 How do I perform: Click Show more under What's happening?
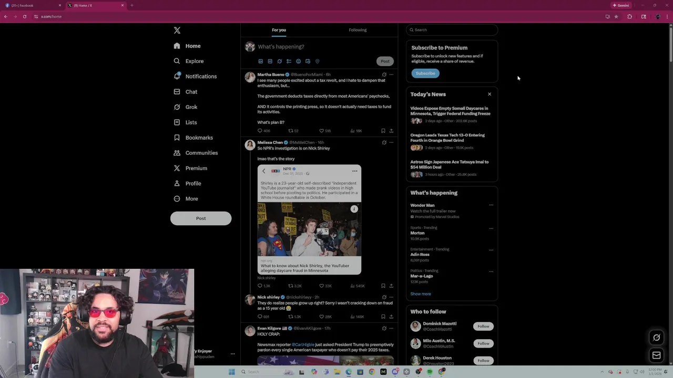[x=421, y=294]
